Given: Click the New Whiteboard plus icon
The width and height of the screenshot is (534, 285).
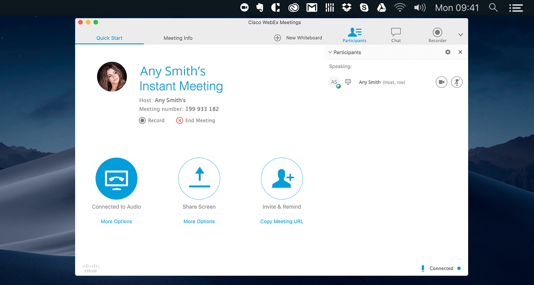Looking at the screenshot, I should coord(277,38).
